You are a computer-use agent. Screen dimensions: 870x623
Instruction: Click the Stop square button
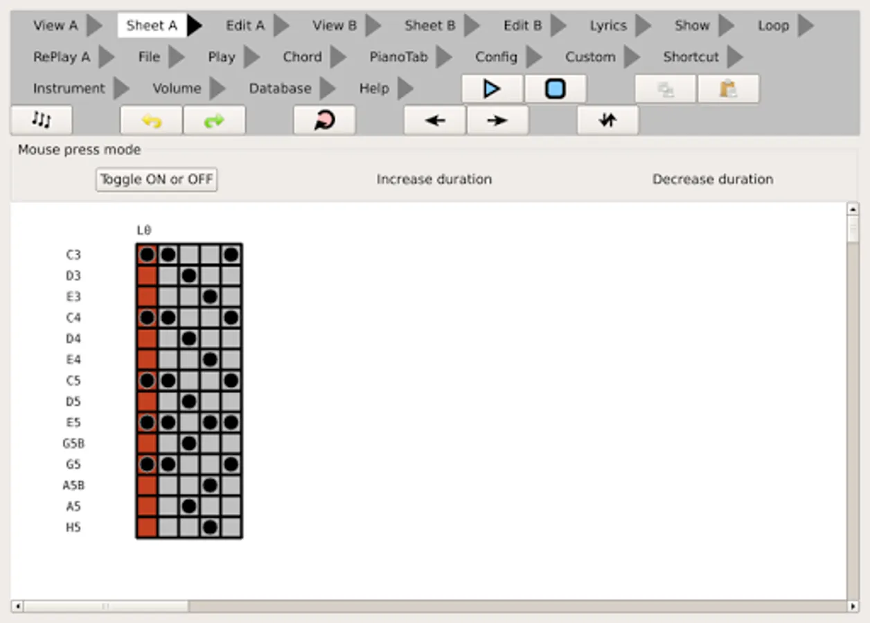556,89
